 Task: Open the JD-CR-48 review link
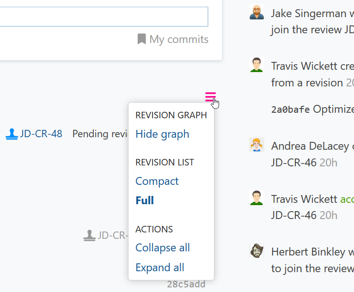coord(41,134)
